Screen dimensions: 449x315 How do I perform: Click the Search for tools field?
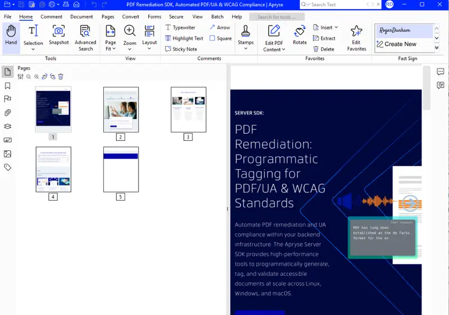(x=277, y=17)
